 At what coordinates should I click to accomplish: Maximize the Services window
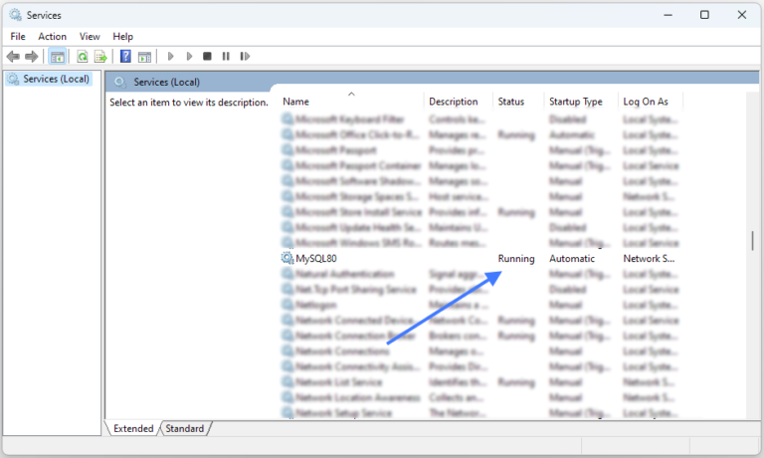tap(704, 15)
